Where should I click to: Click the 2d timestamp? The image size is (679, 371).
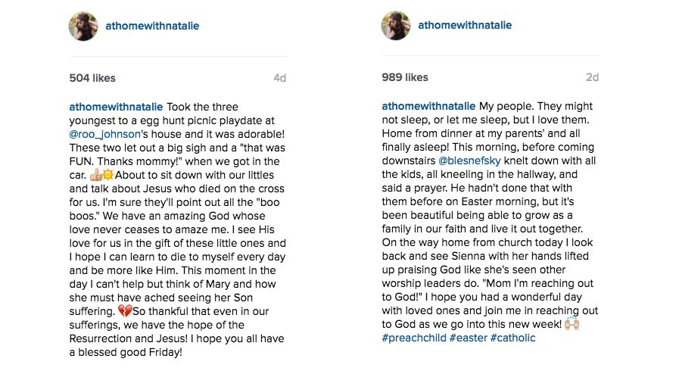point(593,77)
